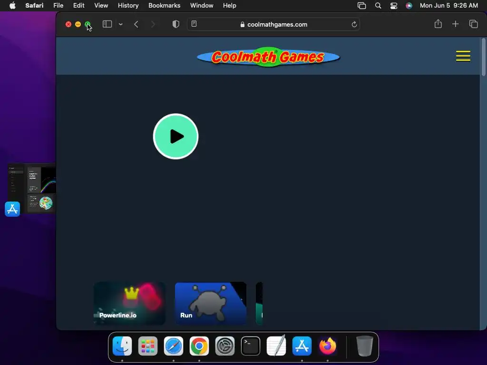Viewport: 487px width, 365px height.
Task: Zoom Safari window with green button
Action: [88, 24]
